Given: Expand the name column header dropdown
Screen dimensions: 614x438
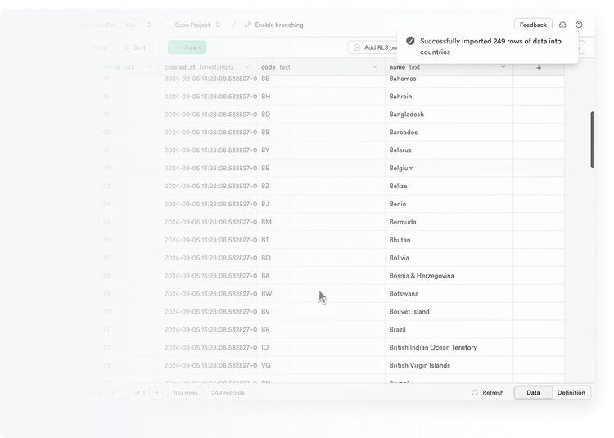Looking at the screenshot, I should coord(503,67).
